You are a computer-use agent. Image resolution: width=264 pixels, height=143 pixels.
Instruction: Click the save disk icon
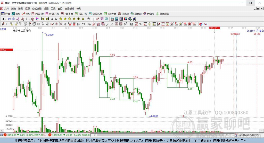(126, 19)
